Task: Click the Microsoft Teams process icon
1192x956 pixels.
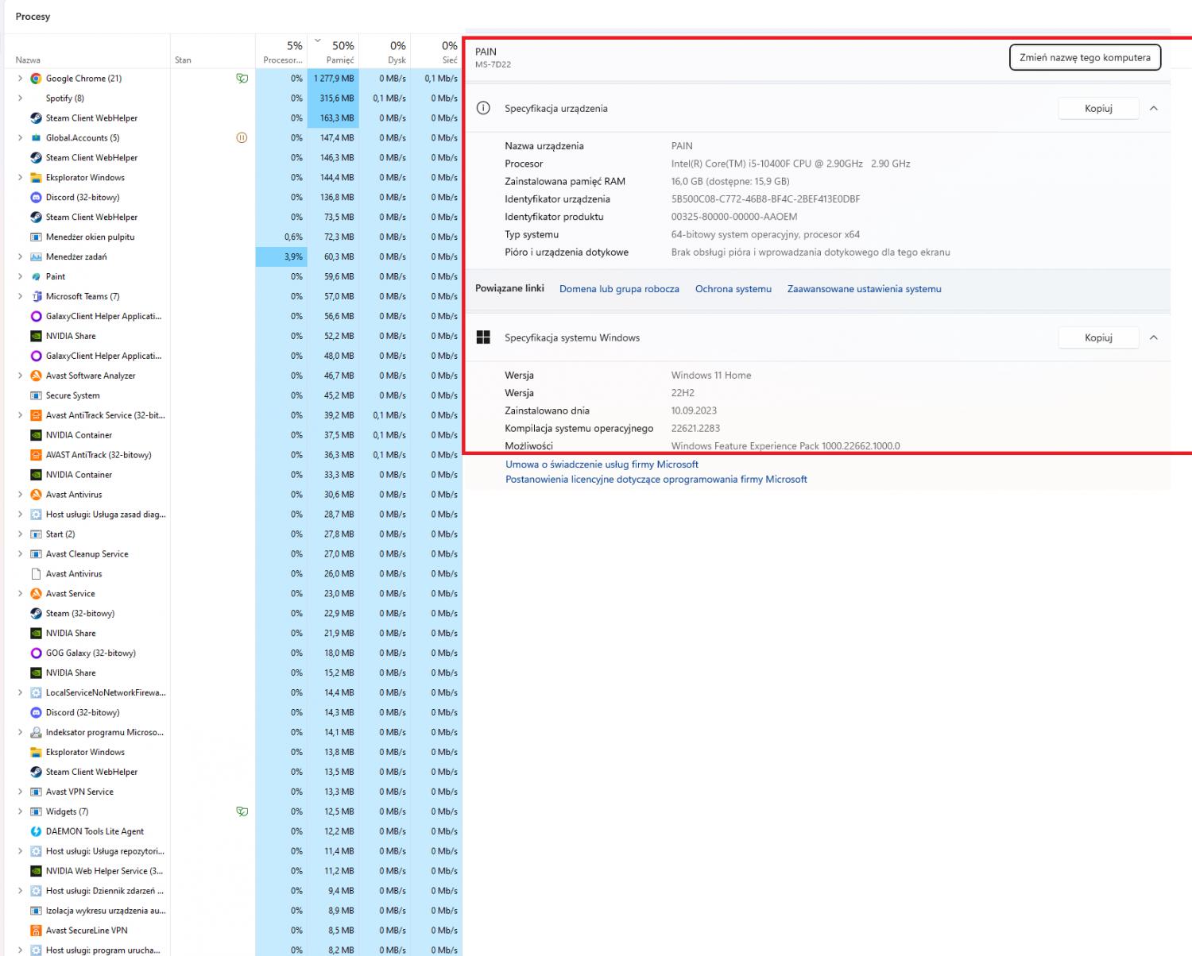Action: click(x=36, y=297)
